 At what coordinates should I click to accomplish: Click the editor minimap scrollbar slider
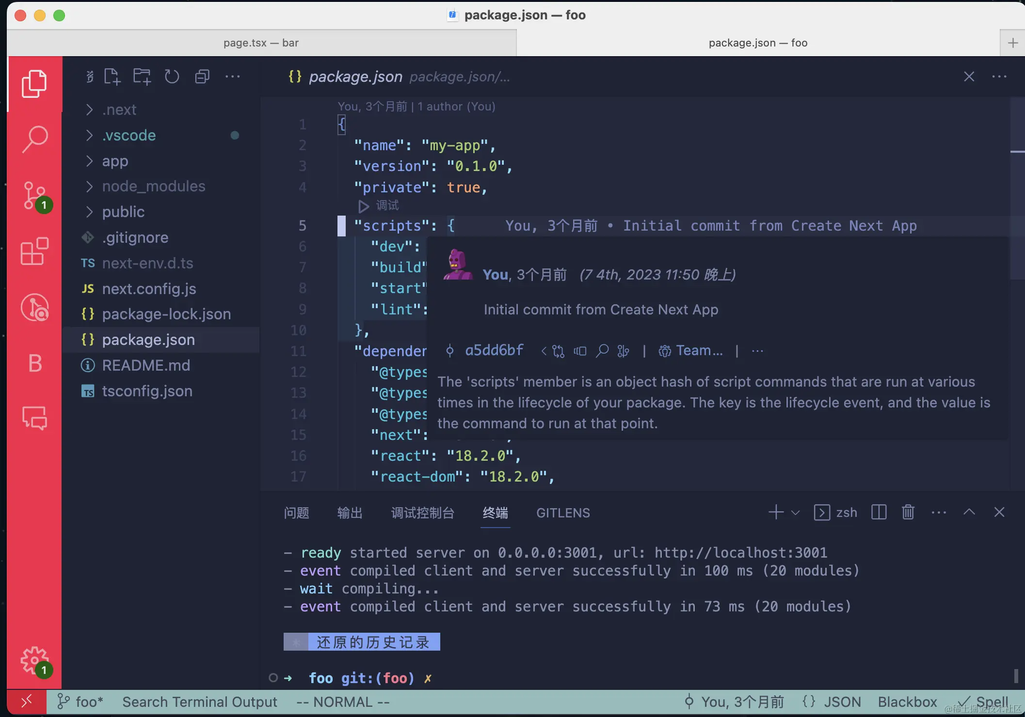pos(1017,189)
